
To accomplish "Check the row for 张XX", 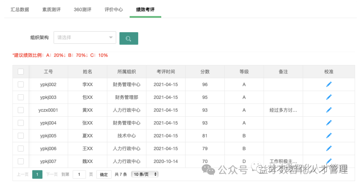I will [x=21, y=123].
